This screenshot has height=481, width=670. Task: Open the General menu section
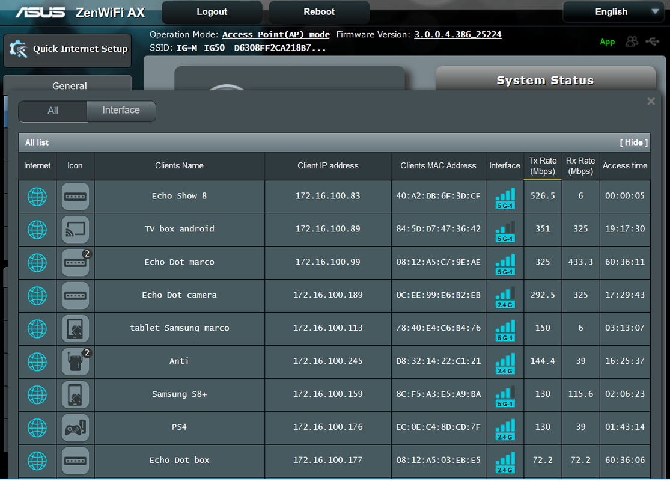pos(69,85)
